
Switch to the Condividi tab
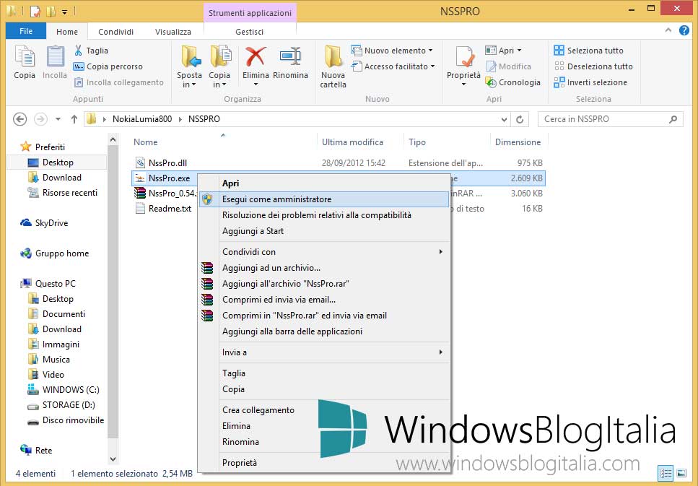click(115, 32)
